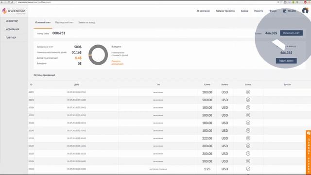Click the Дата column header
The width and height of the screenshot is (311, 175).
click(77, 85)
